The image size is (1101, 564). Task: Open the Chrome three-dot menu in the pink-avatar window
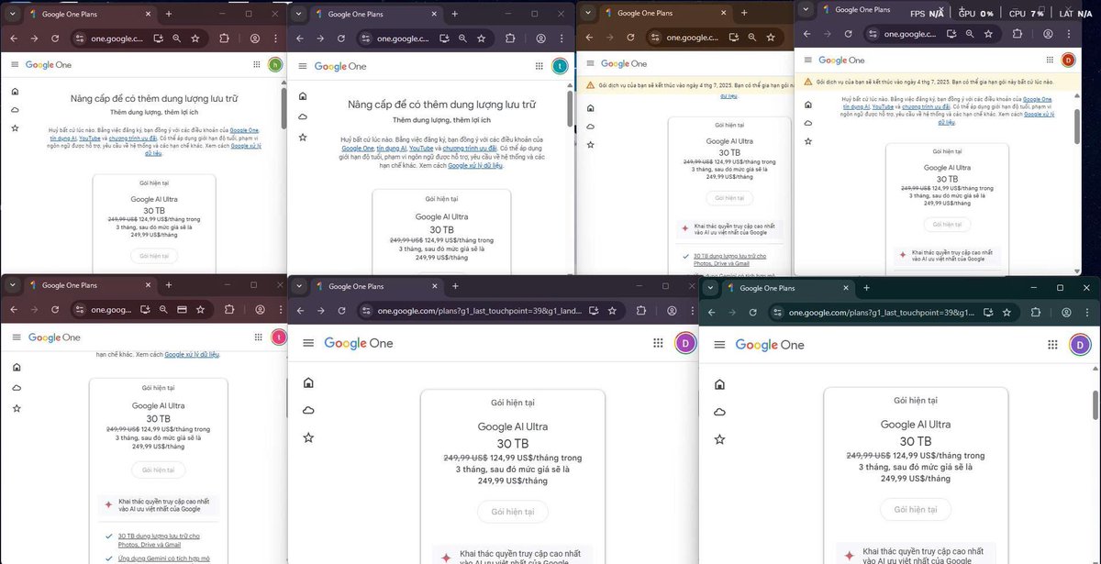coord(280,310)
